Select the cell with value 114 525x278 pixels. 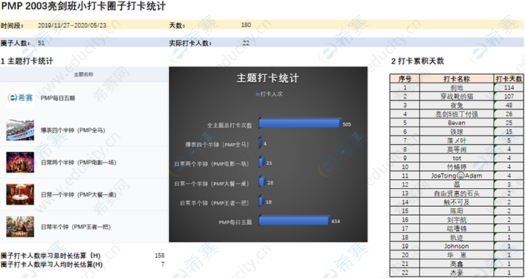[x=509, y=88]
